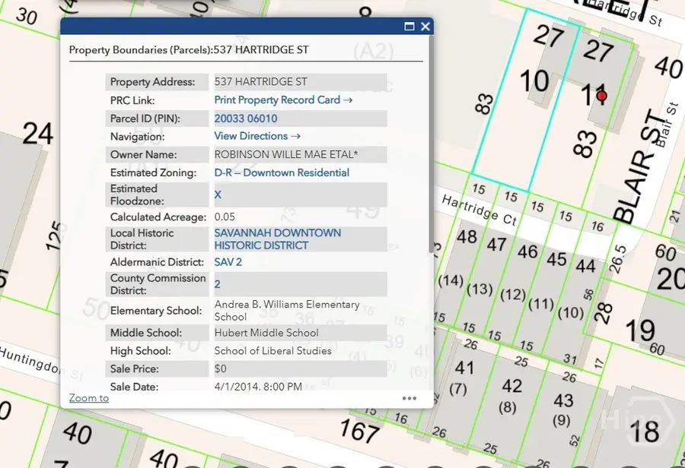The width and height of the screenshot is (685, 468).
Task: Dock the property popup using the dock icon
Action: point(409,26)
